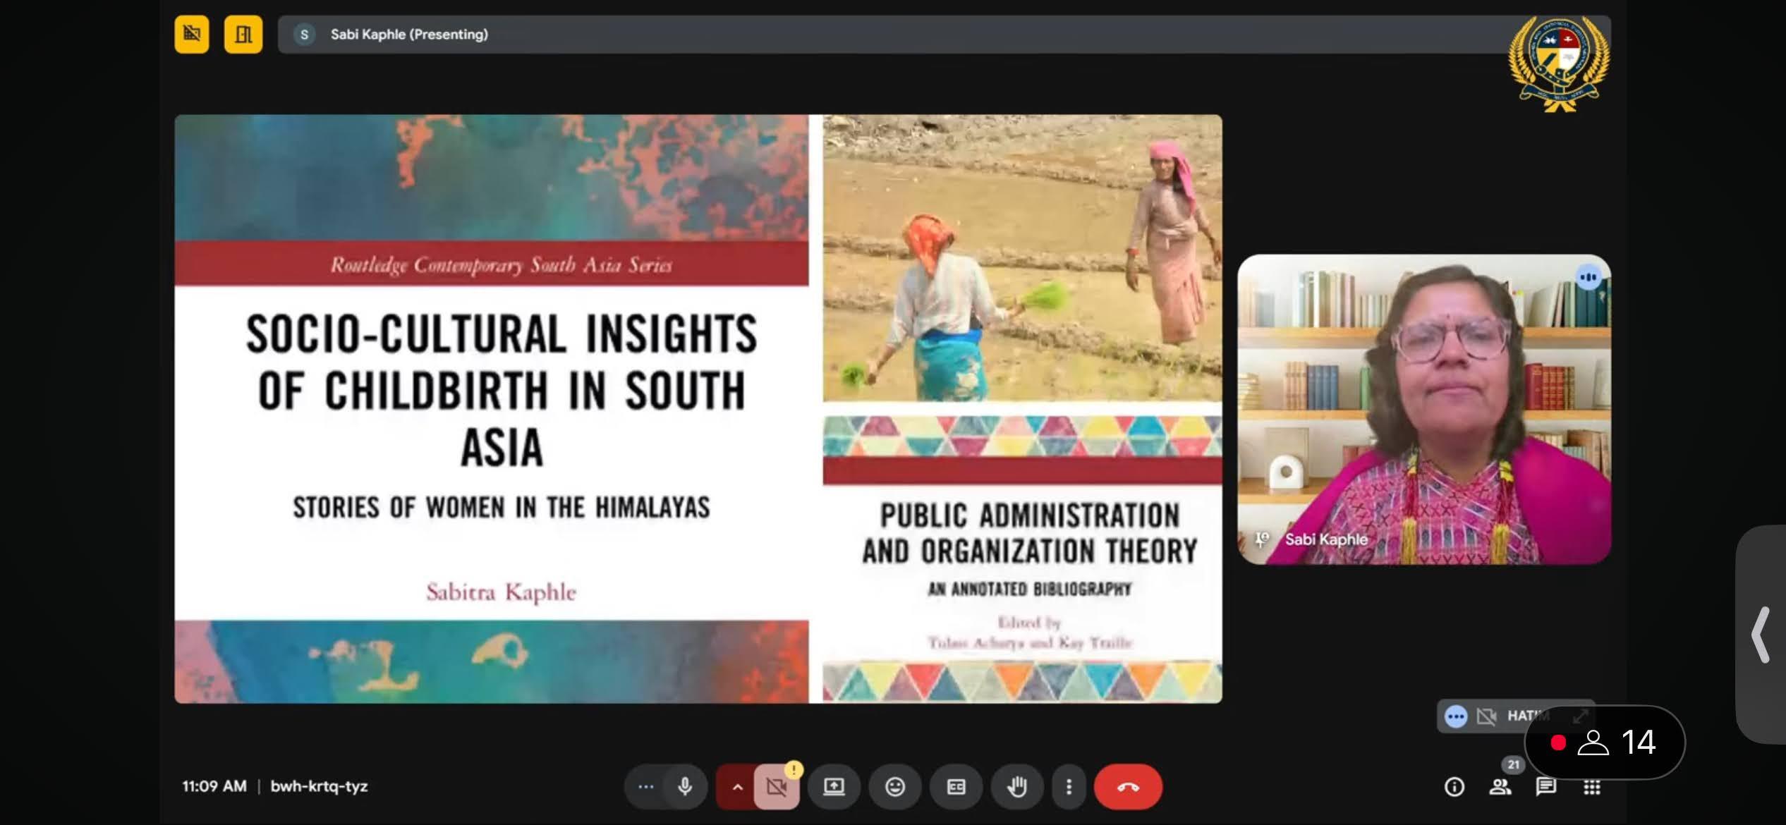Select Sabi Kaphle presenting tab
This screenshot has width=1786, height=825.
pos(409,34)
